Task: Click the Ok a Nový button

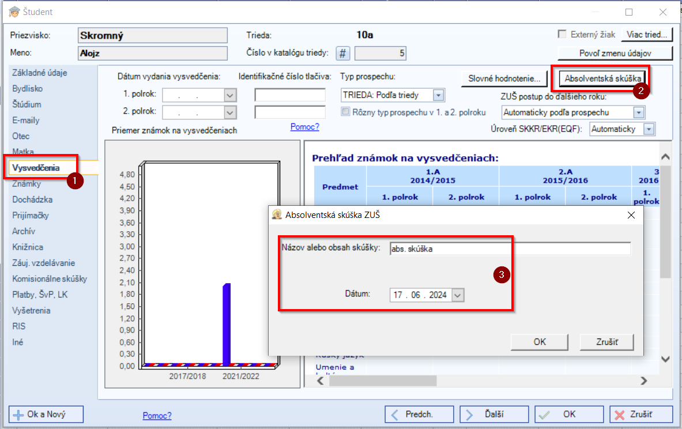Action: pos(46,414)
